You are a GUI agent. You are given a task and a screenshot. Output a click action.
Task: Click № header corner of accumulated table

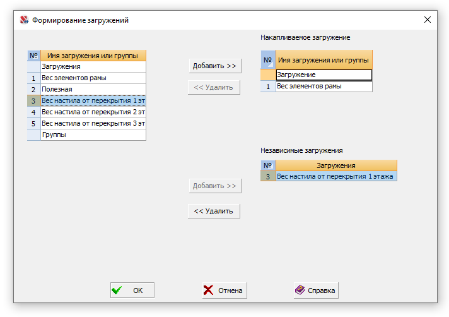coord(268,60)
